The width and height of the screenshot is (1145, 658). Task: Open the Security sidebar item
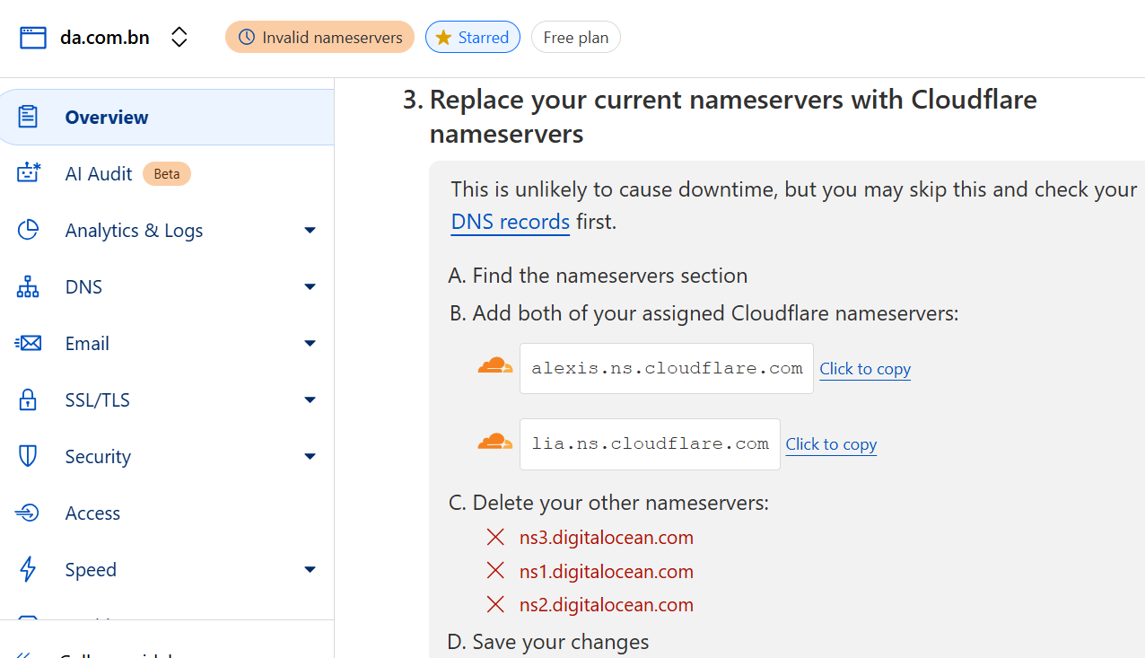coord(98,456)
